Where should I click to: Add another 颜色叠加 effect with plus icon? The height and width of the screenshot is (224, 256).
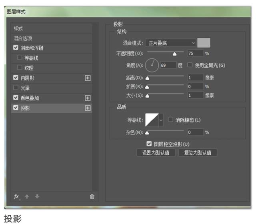pyautogui.click(x=88, y=98)
